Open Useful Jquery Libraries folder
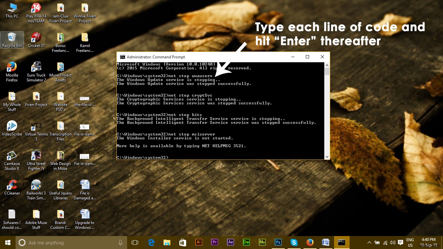This screenshot has width=443, height=249. (60, 190)
